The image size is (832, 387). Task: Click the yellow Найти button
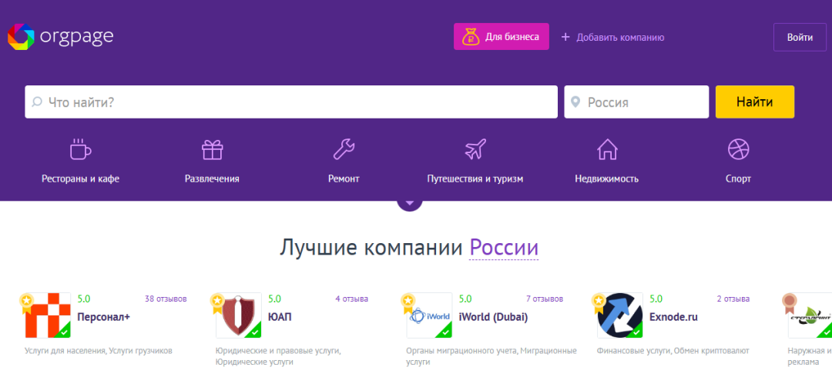754,102
